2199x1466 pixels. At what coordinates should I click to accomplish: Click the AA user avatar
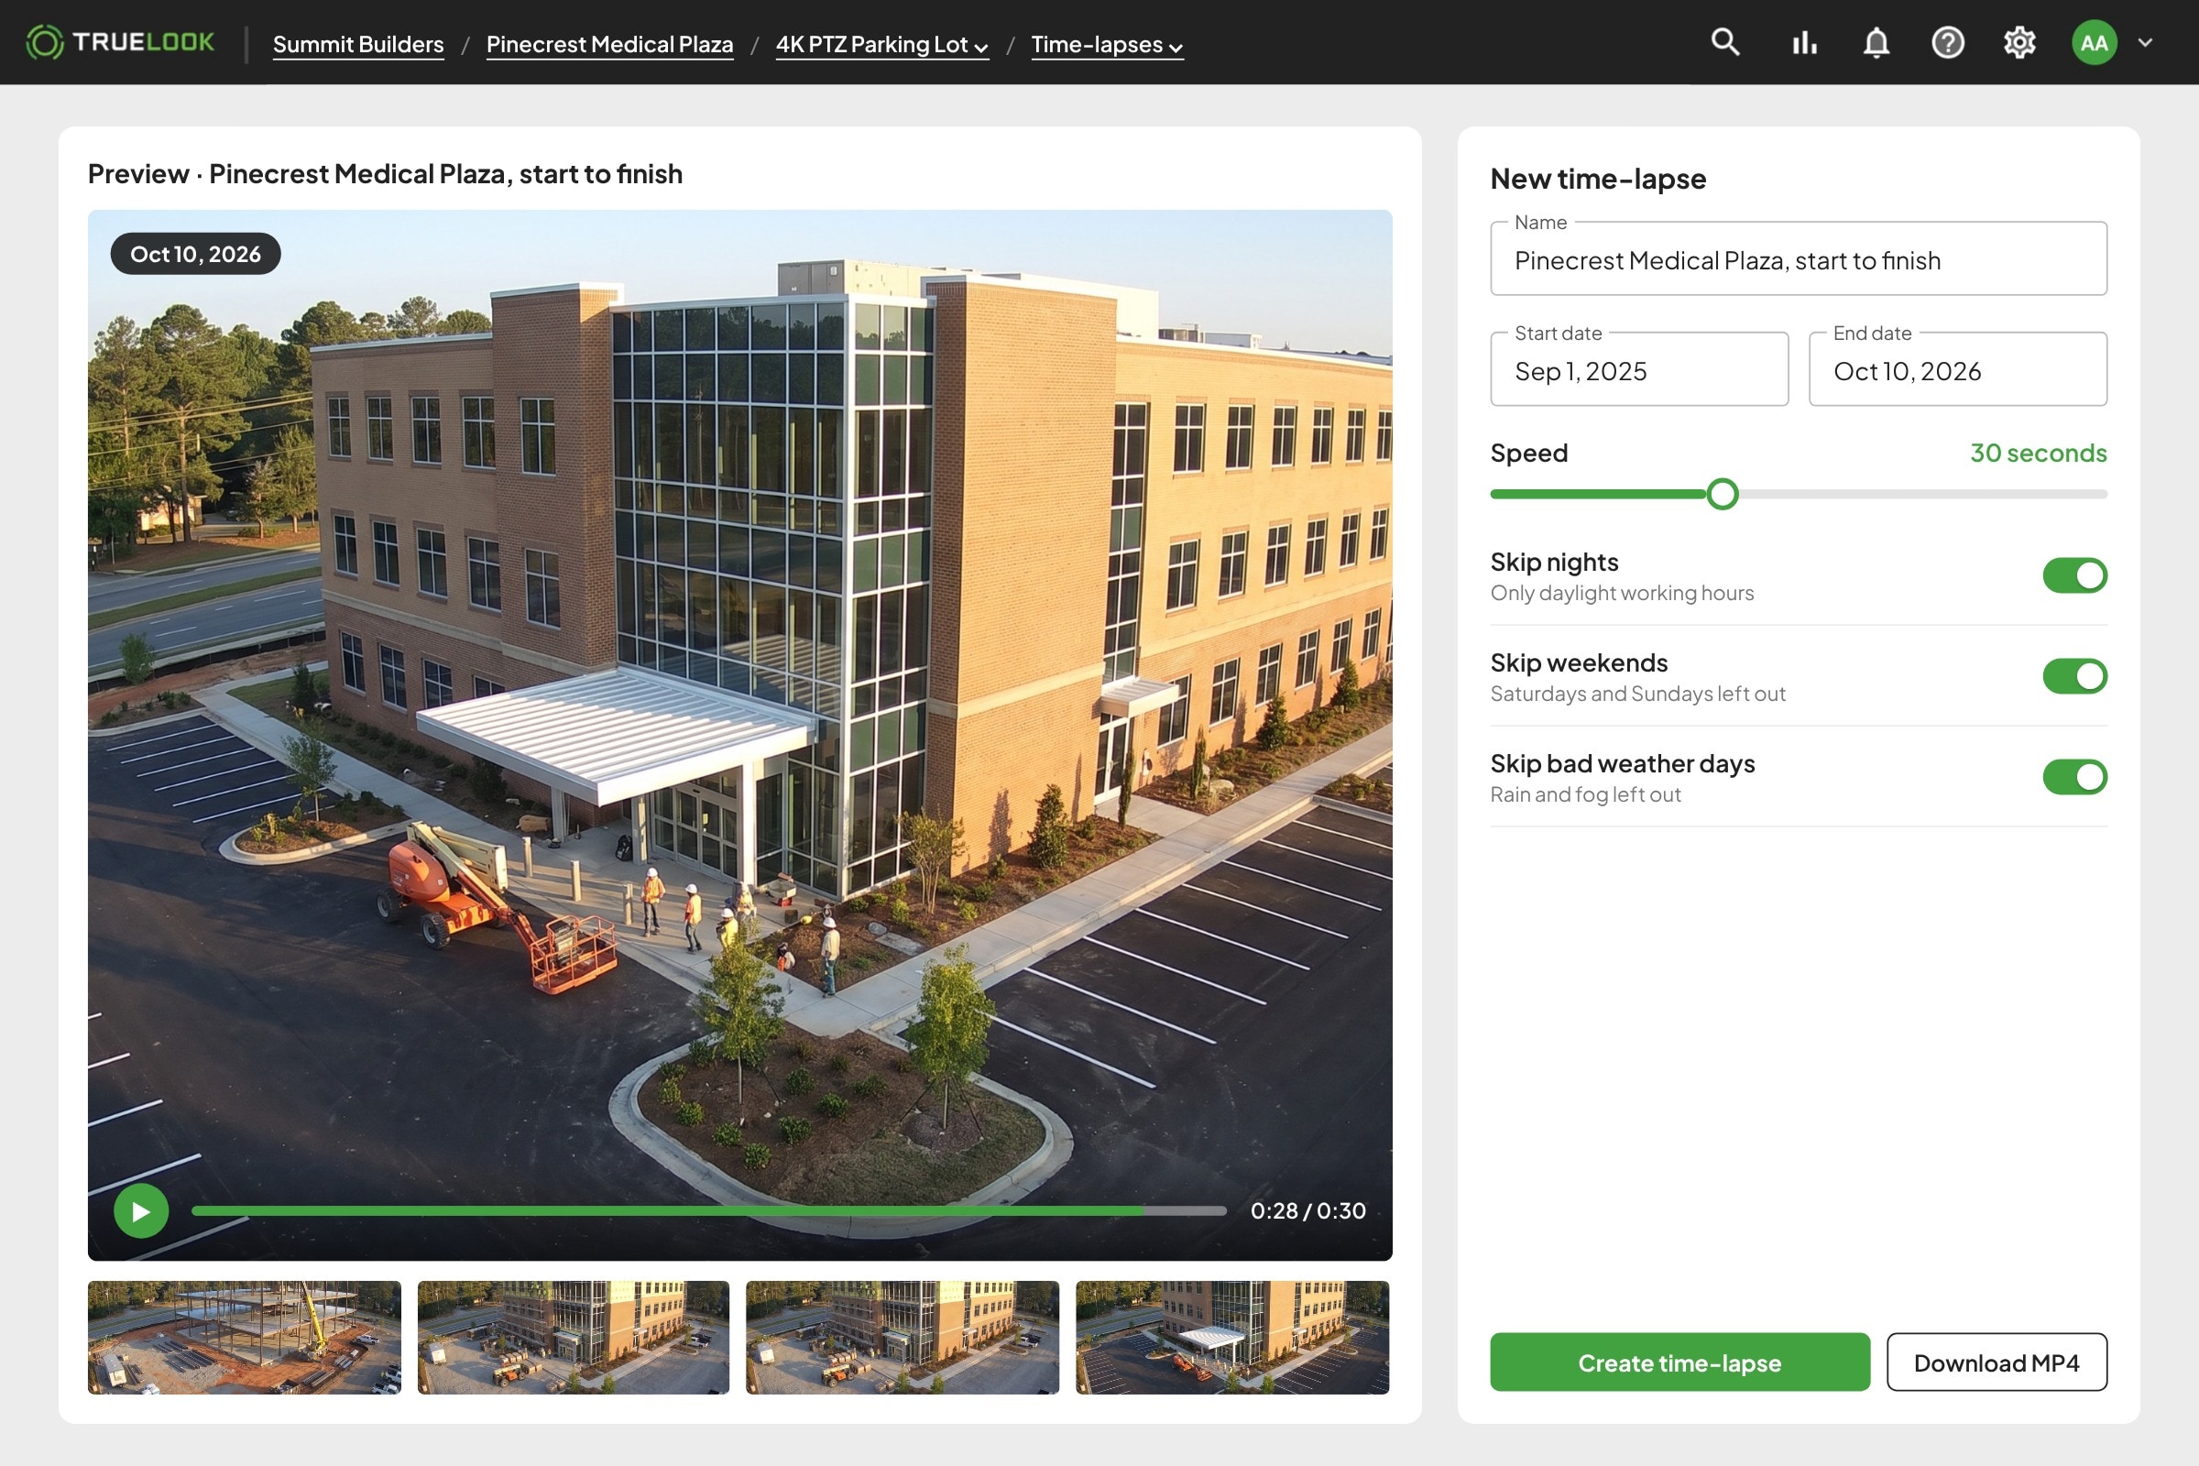click(x=2095, y=42)
